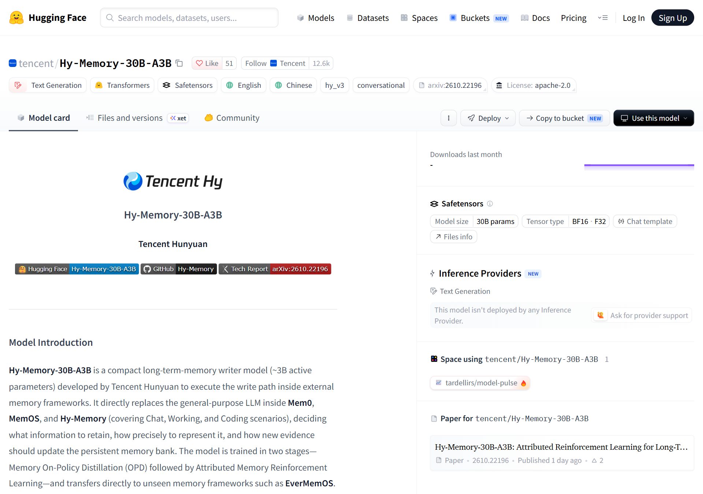This screenshot has height=494, width=703.
Task: Open the Deploy dropdown
Action: (488, 118)
